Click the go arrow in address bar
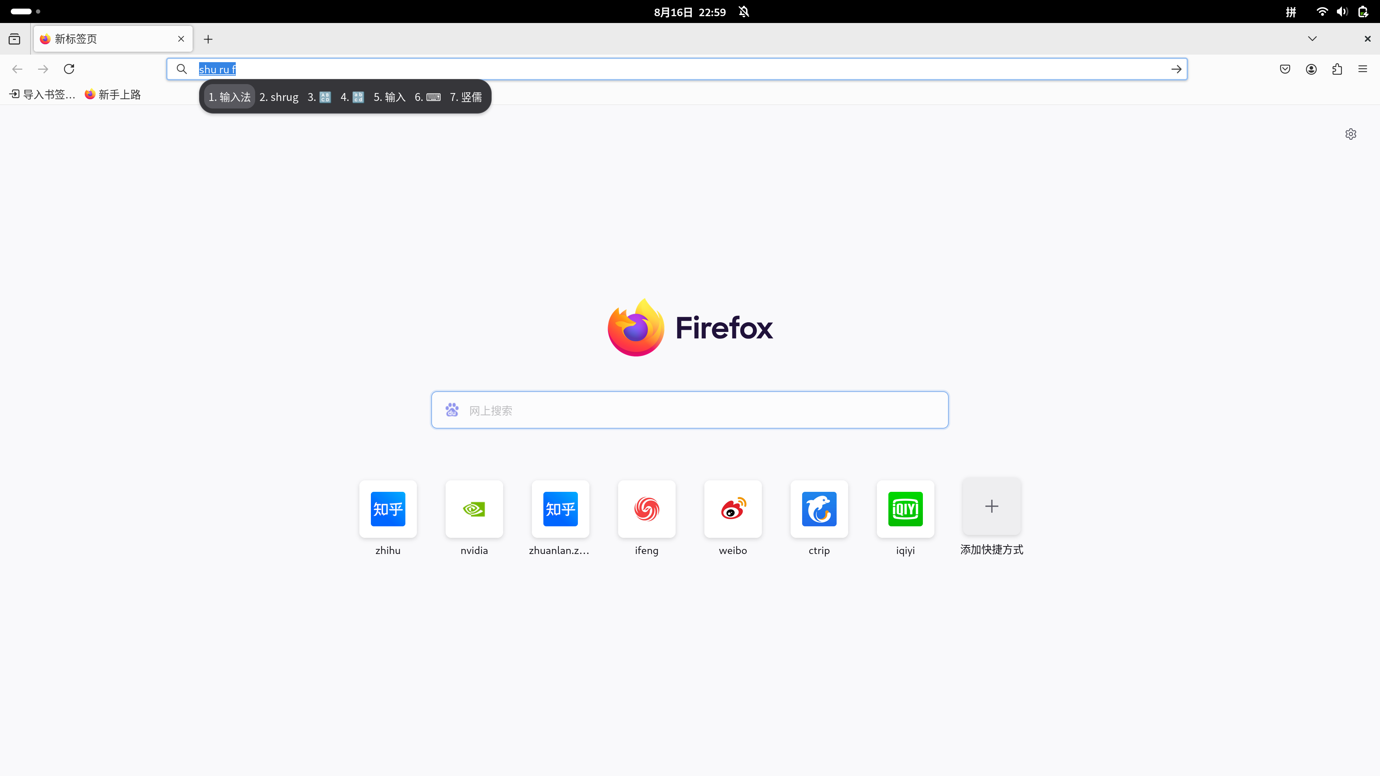Image resolution: width=1380 pixels, height=776 pixels. point(1176,69)
